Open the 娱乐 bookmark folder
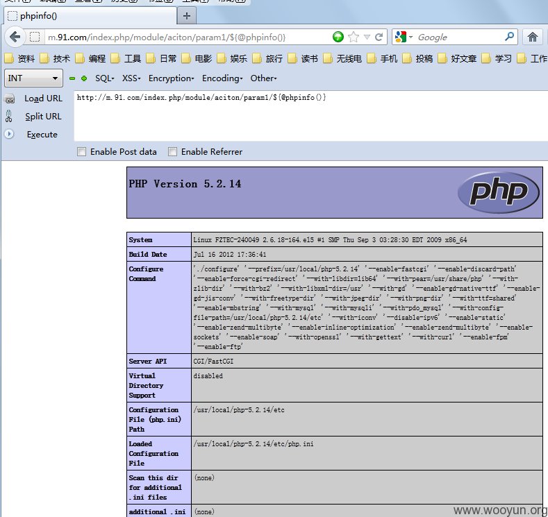Viewport: 548px width, 517px height. pos(232,59)
